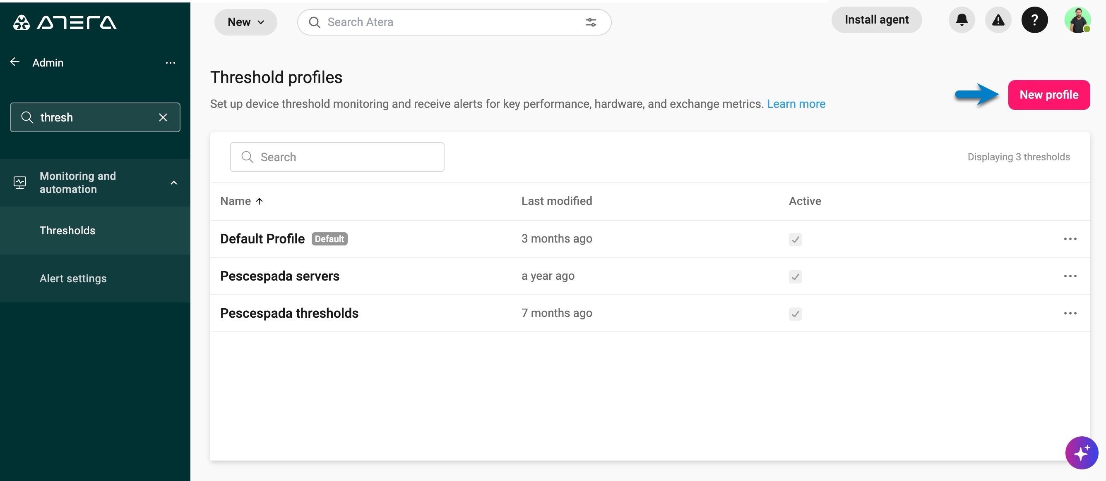Click the Active column header

805,201
